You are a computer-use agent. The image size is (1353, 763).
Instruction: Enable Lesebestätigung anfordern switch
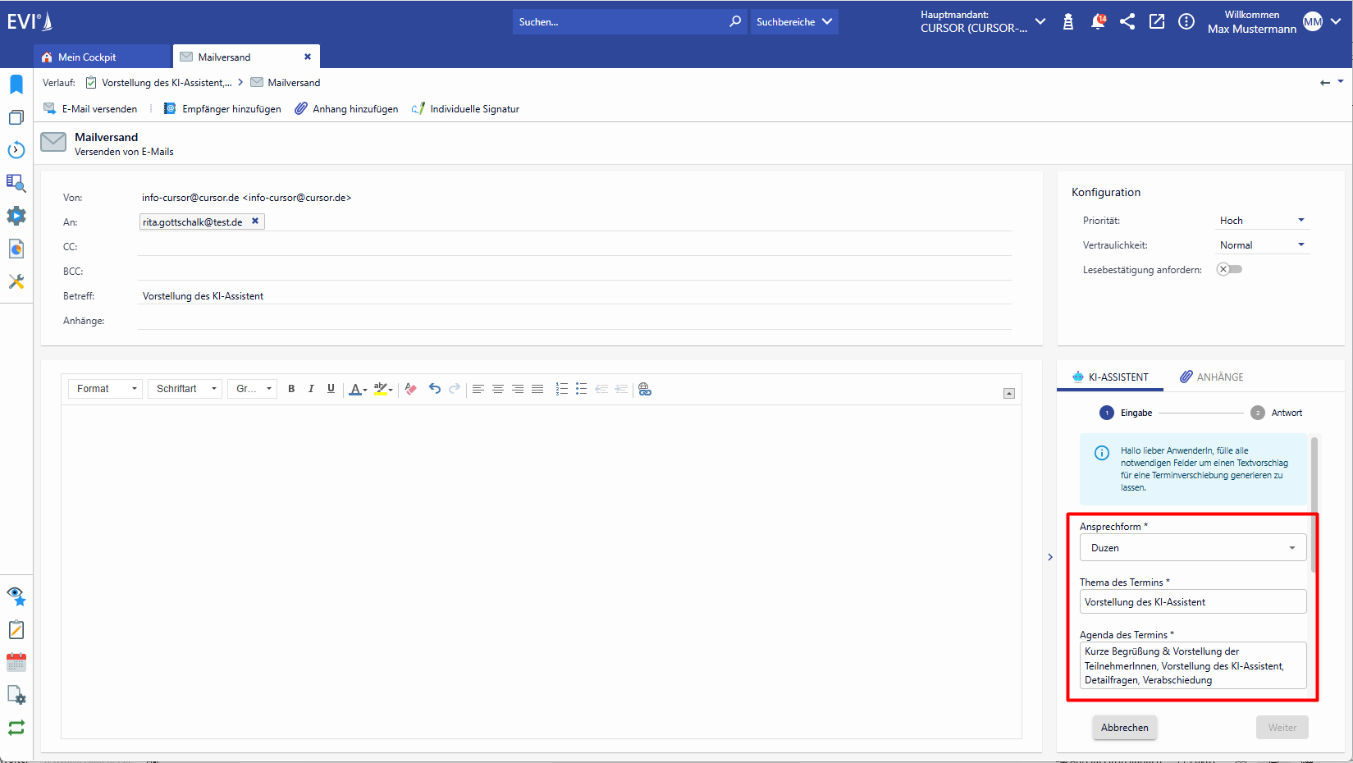click(1229, 269)
